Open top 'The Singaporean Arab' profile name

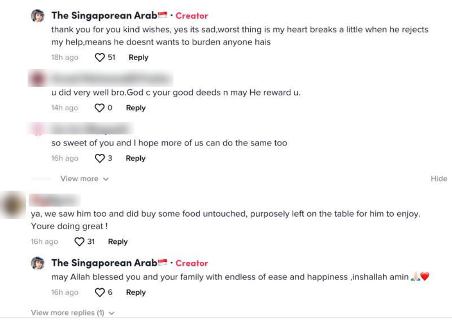[x=104, y=16]
